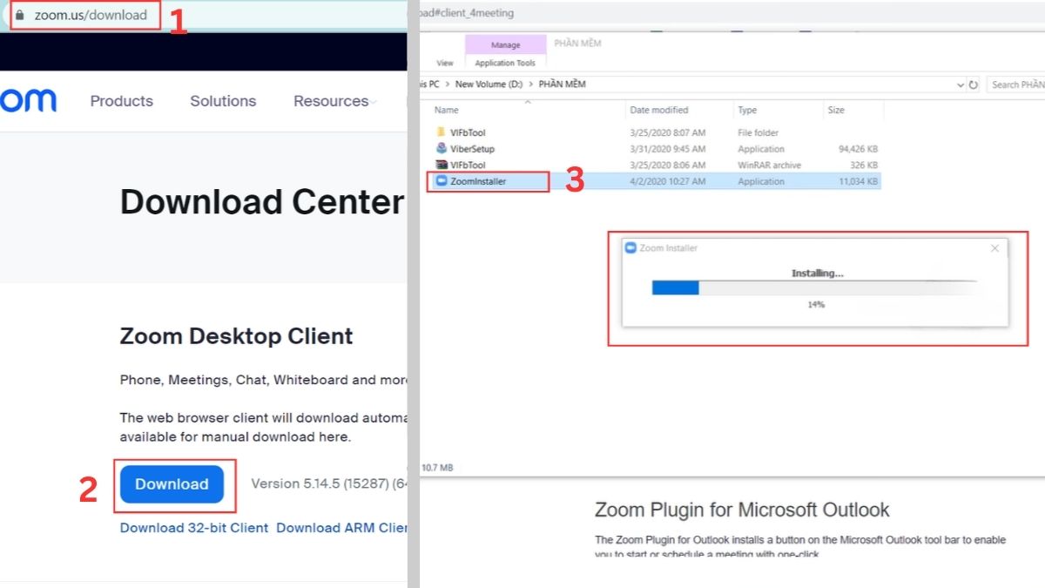The width and height of the screenshot is (1045, 588).
Task: Click the date 3/25/2020 8:06 AM
Action: 668,165
